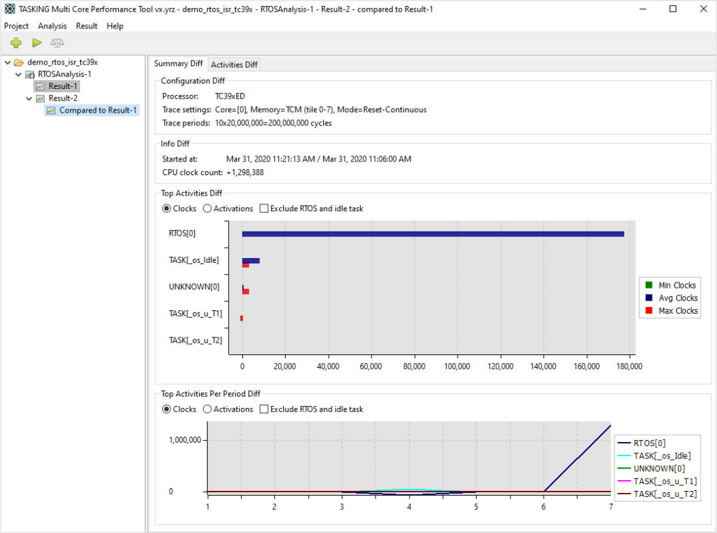Click the TASKING app icon in title bar
This screenshot has height=533, width=717.
pyautogui.click(x=10, y=9)
